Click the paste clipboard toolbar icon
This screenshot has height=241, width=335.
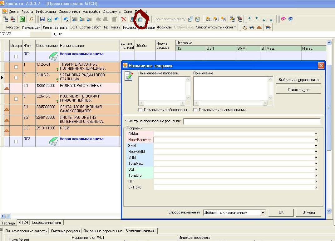[x=198, y=19]
